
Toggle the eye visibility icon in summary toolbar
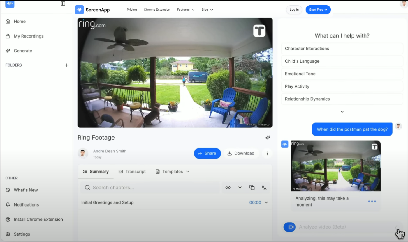click(228, 188)
